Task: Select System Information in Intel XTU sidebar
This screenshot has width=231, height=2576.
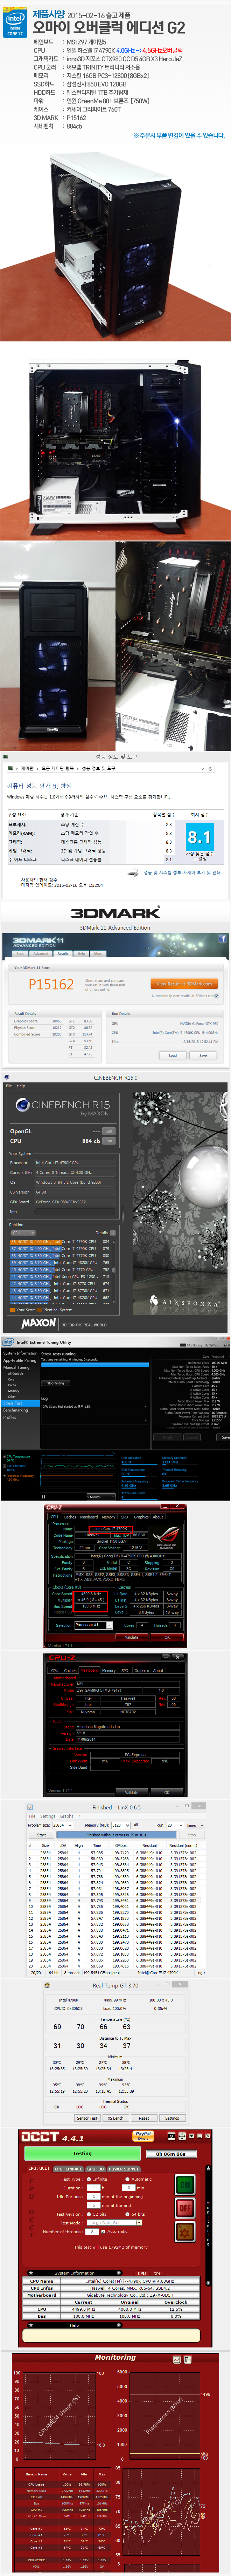Action: pyautogui.click(x=20, y=1353)
